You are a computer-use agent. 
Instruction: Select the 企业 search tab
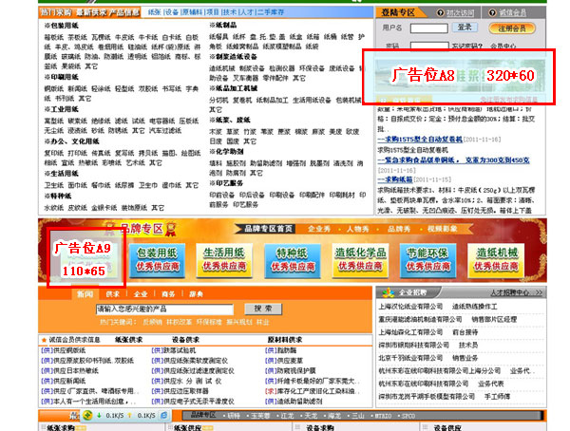point(142,295)
